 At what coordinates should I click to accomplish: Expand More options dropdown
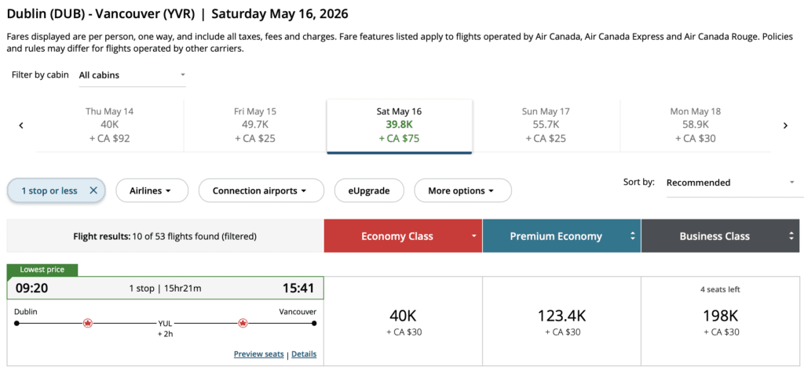(461, 190)
